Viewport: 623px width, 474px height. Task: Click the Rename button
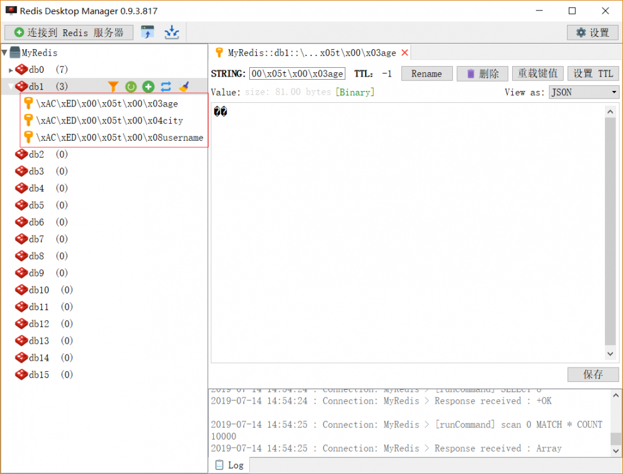[x=427, y=73]
